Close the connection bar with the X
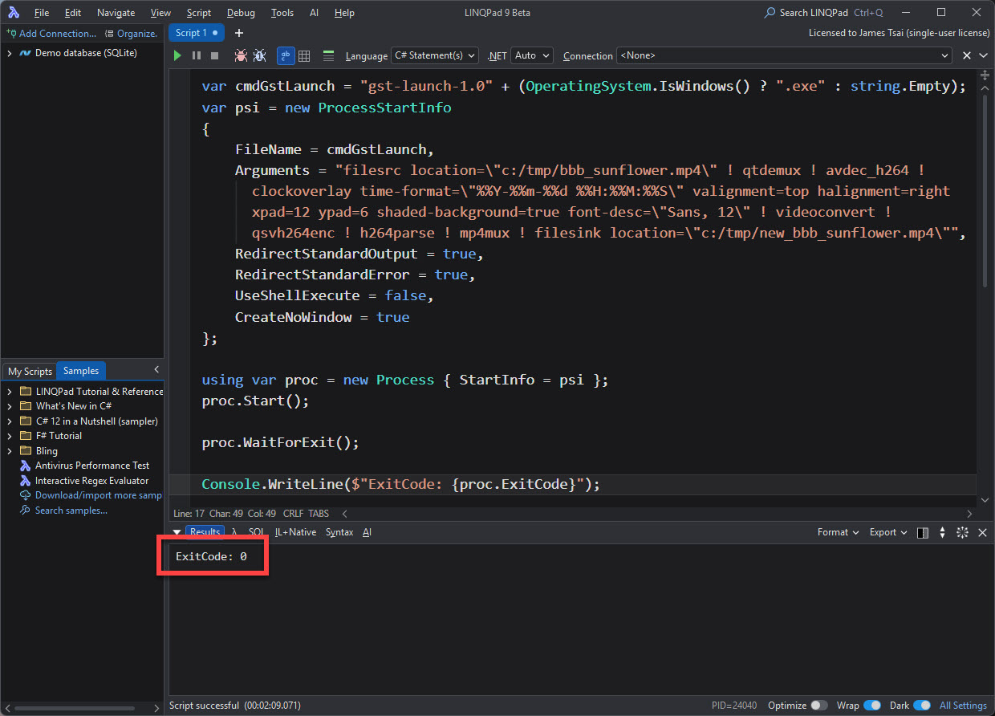The height and width of the screenshot is (716, 995). (965, 55)
